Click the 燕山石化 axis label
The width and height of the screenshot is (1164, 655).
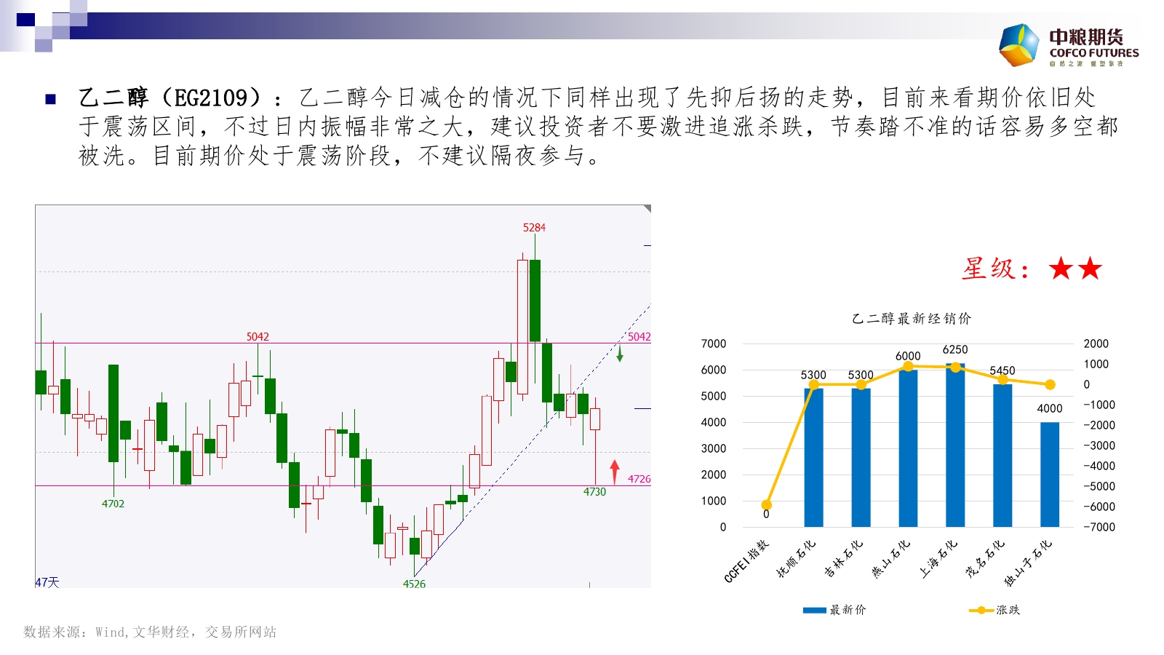(891, 559)
